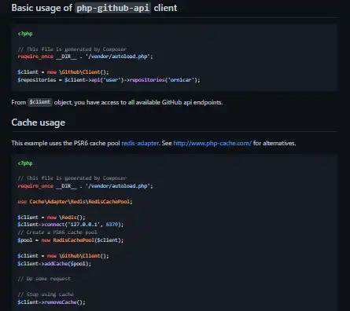Viewport: 350px width, 311px height.
Task: Click the '// Stop using cache' comment
Action: (x=46, y=295)
